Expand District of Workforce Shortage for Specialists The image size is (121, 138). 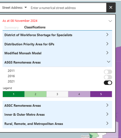[x=57, y=35]
